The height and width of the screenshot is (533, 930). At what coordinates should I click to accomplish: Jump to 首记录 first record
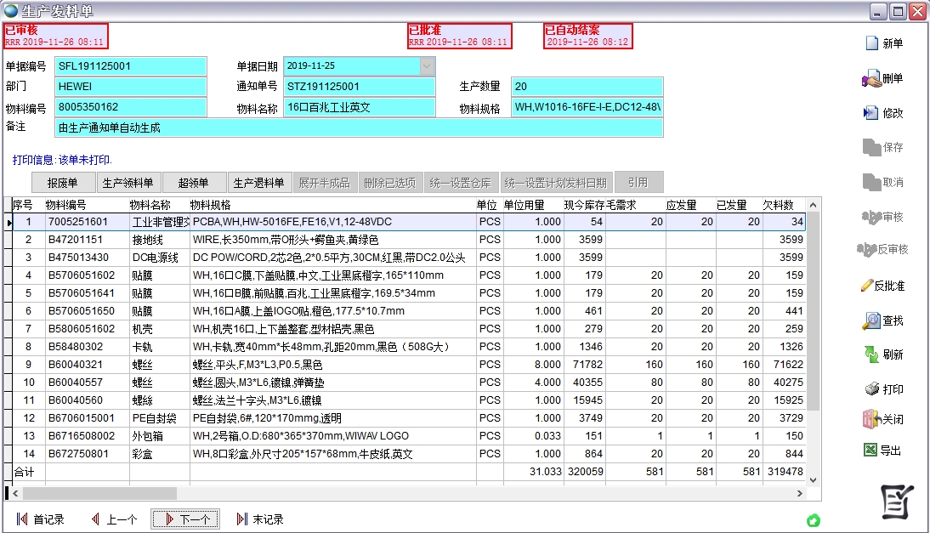click(41, 519)
